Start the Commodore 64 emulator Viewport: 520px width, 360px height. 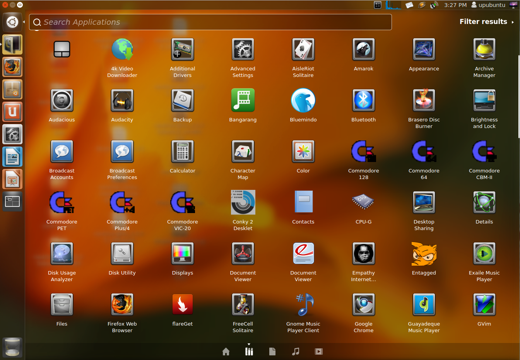[424, 151]
